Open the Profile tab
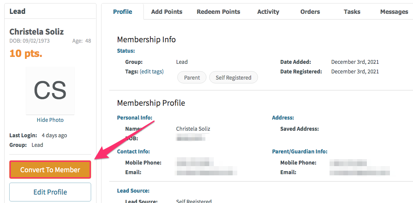Viewport: 413px width, 203px height. click(x=123, y=12)
